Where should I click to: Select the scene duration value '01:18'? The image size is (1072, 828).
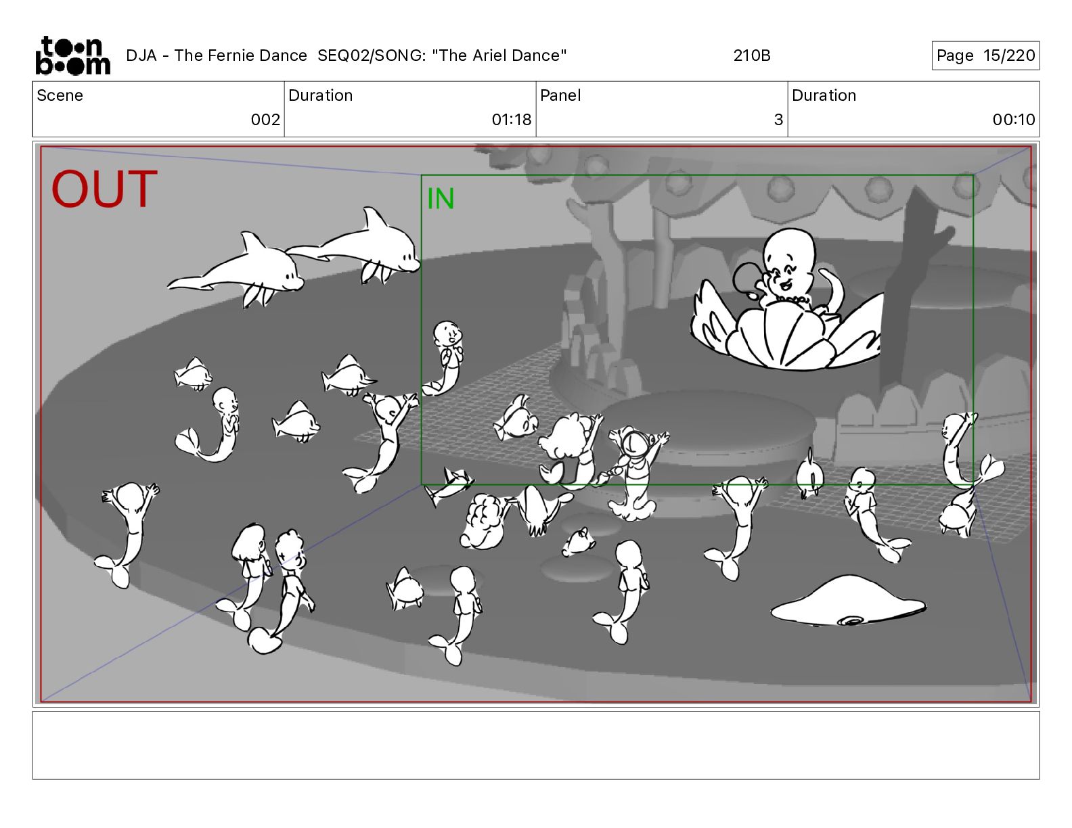(x=512, y=120)
